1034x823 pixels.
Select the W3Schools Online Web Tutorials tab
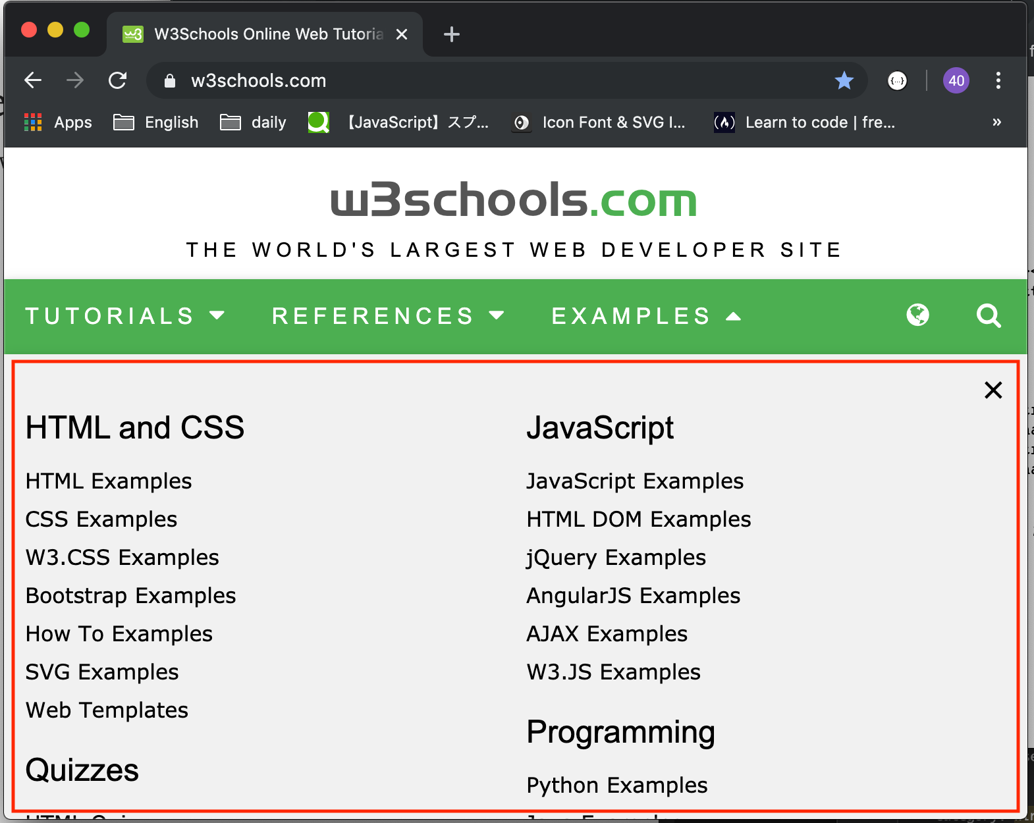coord(265,34)
